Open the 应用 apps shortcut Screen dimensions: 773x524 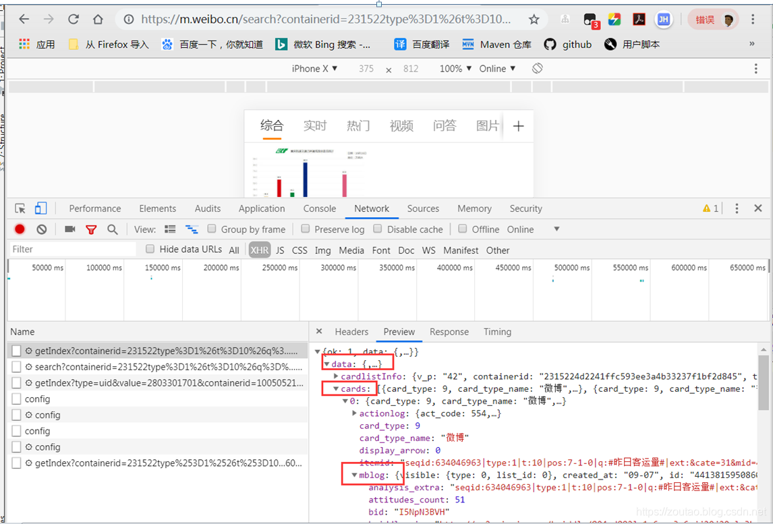[x=37, y=45]
